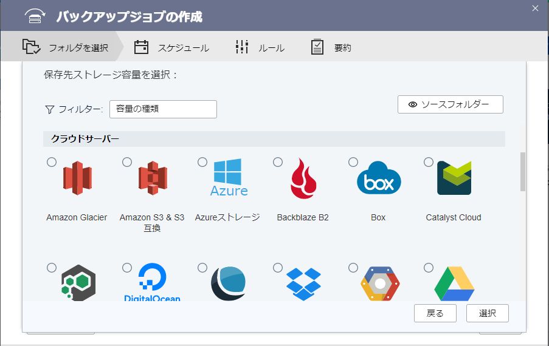The image size is (549, 346).
Task: Select the Azureストレージ radio button
Action: 202,162
